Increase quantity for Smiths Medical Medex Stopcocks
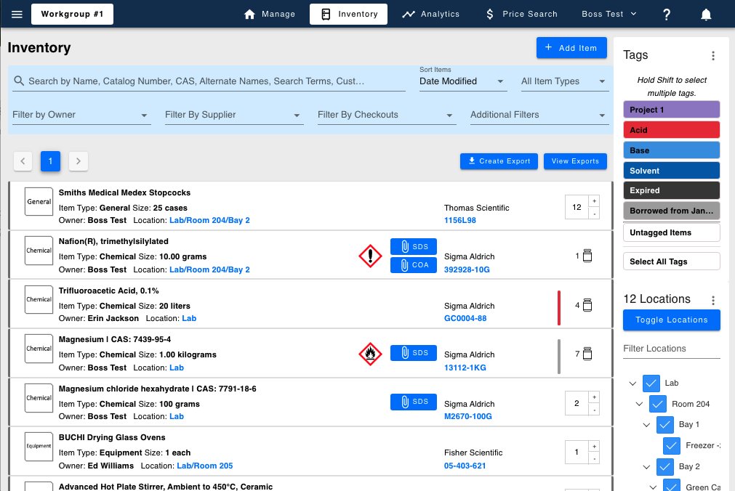735x491 pixels. click(594, 201)
